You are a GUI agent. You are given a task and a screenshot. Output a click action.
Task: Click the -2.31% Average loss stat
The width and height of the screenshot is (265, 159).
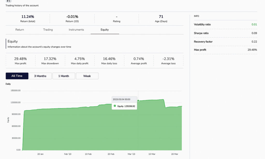pyautogui.click(x=168, y=61)
